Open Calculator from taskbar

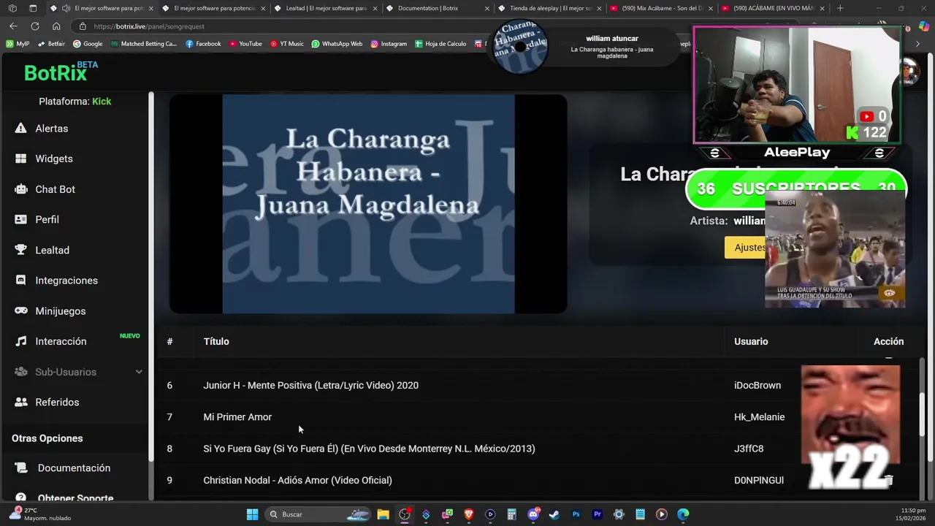coord(511,514)
